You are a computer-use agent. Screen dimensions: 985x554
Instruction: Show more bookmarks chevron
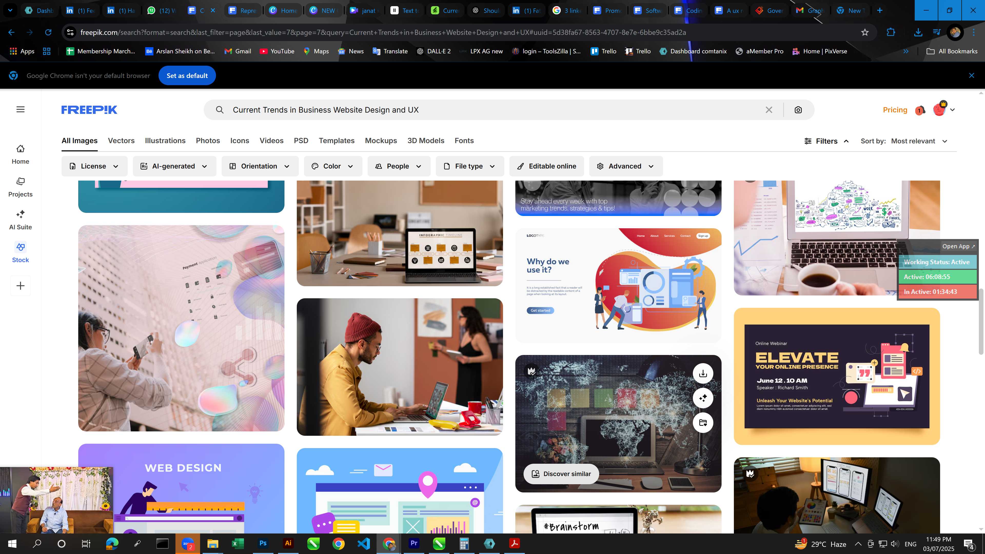tap(906, 51)
